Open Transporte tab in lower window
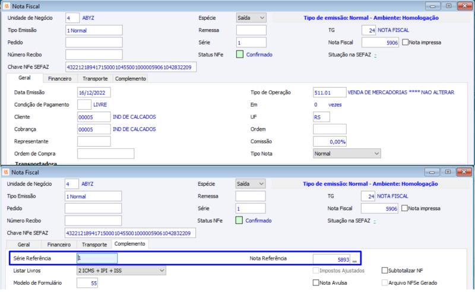The height and width of the screenshot is (292, 475). point(94,245)
